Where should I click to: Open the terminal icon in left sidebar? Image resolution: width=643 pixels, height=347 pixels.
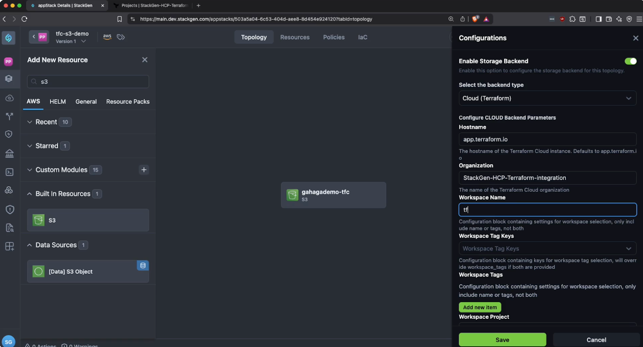click(x=9, y=172)
